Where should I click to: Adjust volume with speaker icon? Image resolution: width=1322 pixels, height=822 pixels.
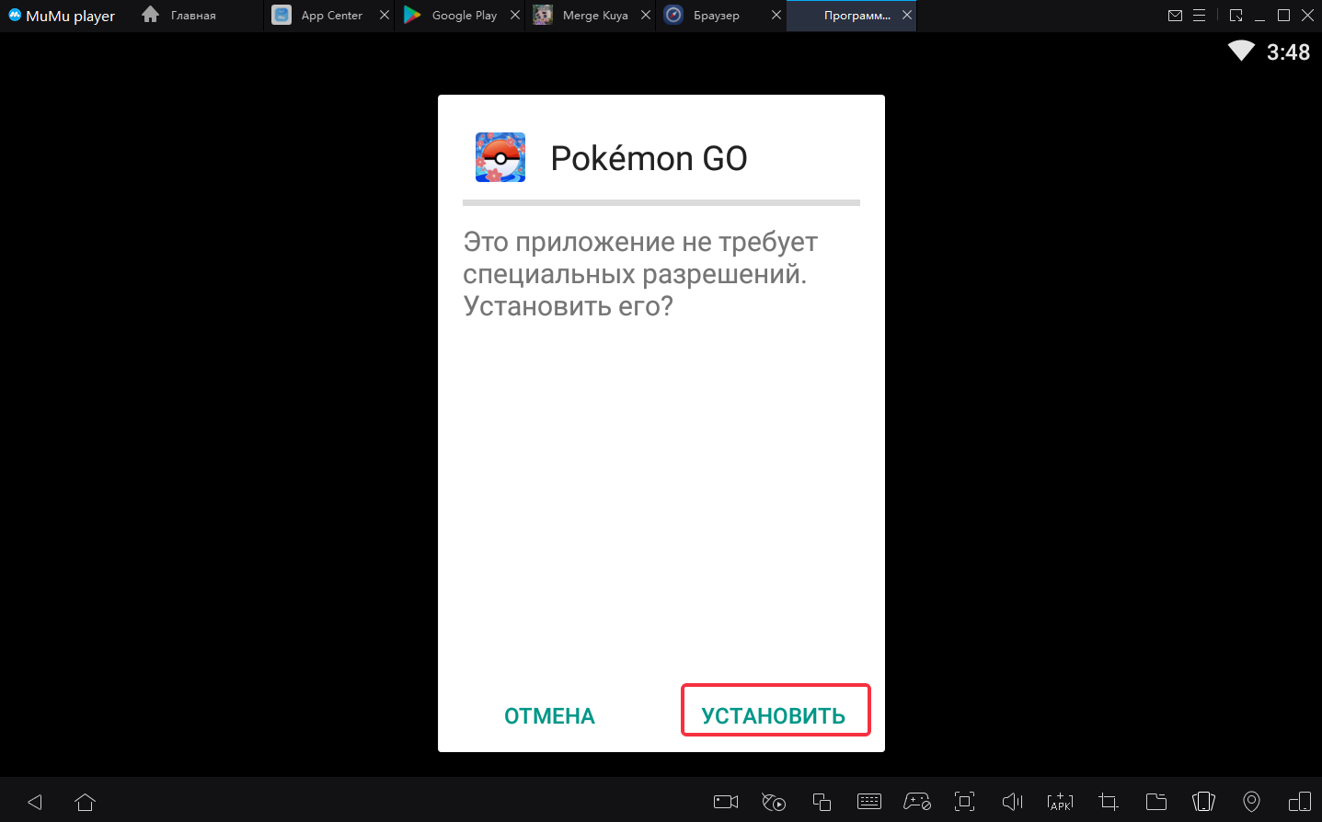(x=1012, y=802)
